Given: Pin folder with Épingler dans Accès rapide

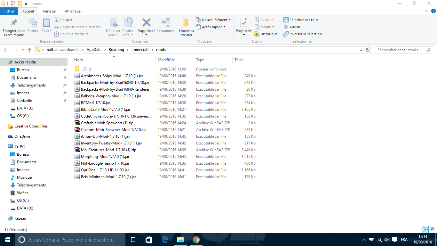Looking at the screenshot, I should click(x=14, y=28).
